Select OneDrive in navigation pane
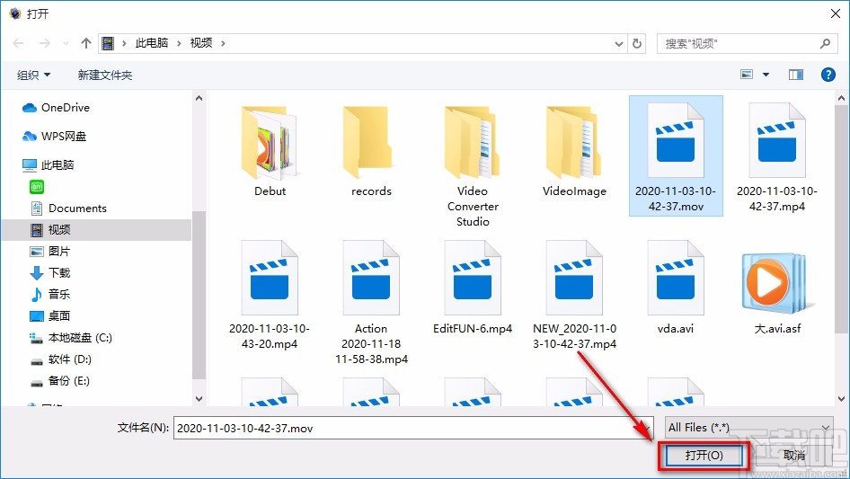Viewport: 850px width, 479px height. tap(57, 108)
